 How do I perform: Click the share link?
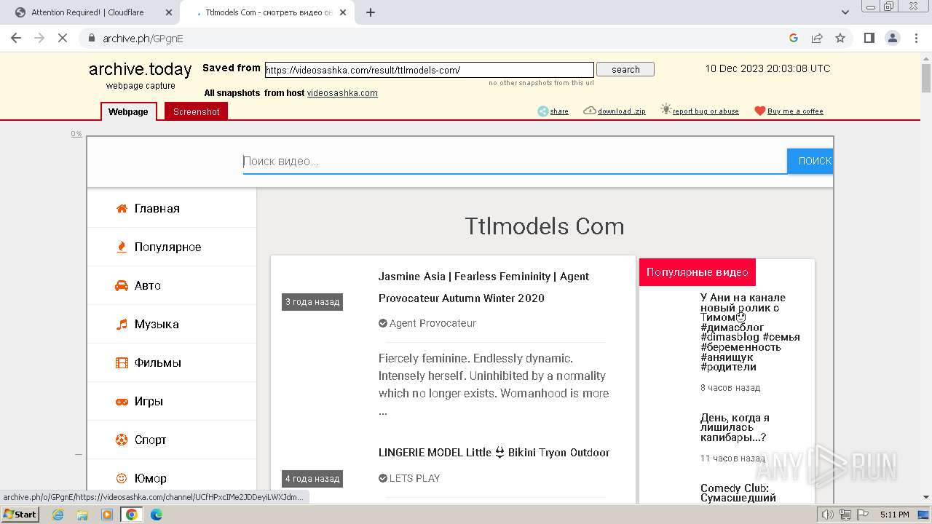(559, 111)
